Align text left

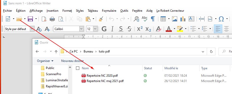tap(218, 29)
